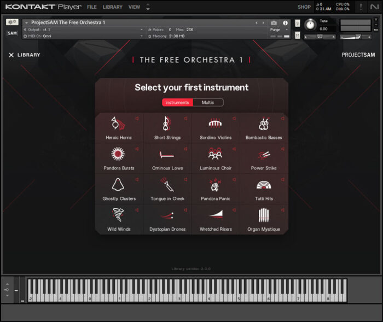The width and height of the screenshot is (383, 322).
Task: Choose the Dystopian Drones instrument icon
Action: [x=167, y=215]
